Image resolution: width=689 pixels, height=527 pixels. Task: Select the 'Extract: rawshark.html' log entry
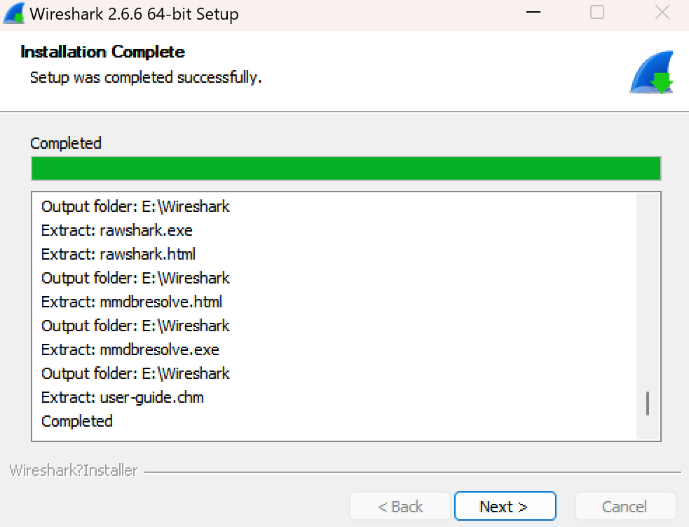118,254
